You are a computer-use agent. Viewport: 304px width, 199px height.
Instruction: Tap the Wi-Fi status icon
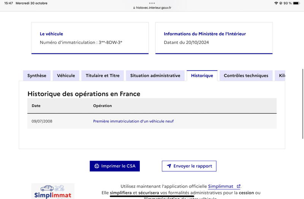pos(276,3)
